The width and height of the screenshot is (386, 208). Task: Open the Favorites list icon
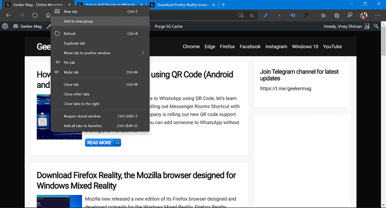tap(323, 15)
